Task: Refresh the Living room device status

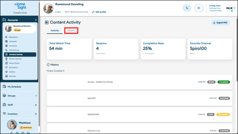Action: click(x=235, y=8)
